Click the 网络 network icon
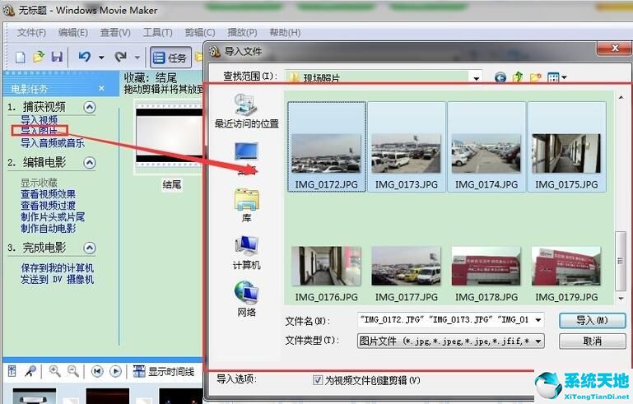This screenshot has height=404, width=633. (247, 299)
